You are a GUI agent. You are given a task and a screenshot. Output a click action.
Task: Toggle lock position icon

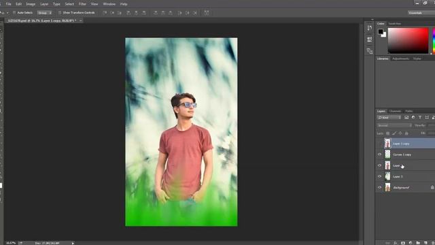400,133
